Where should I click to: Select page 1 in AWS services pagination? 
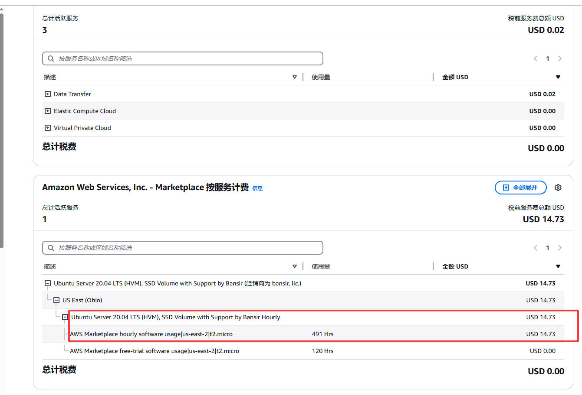548,58
